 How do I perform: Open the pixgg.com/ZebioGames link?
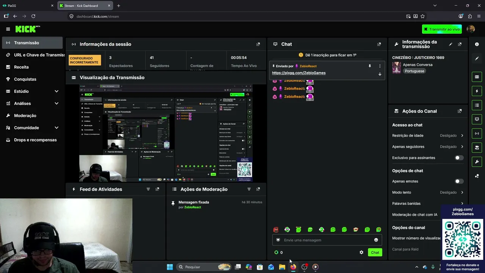point(299,73)
